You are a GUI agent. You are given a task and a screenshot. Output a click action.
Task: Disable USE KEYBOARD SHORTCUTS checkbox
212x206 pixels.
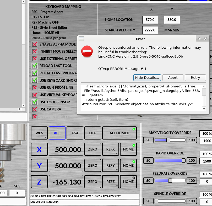click(35, 80)
